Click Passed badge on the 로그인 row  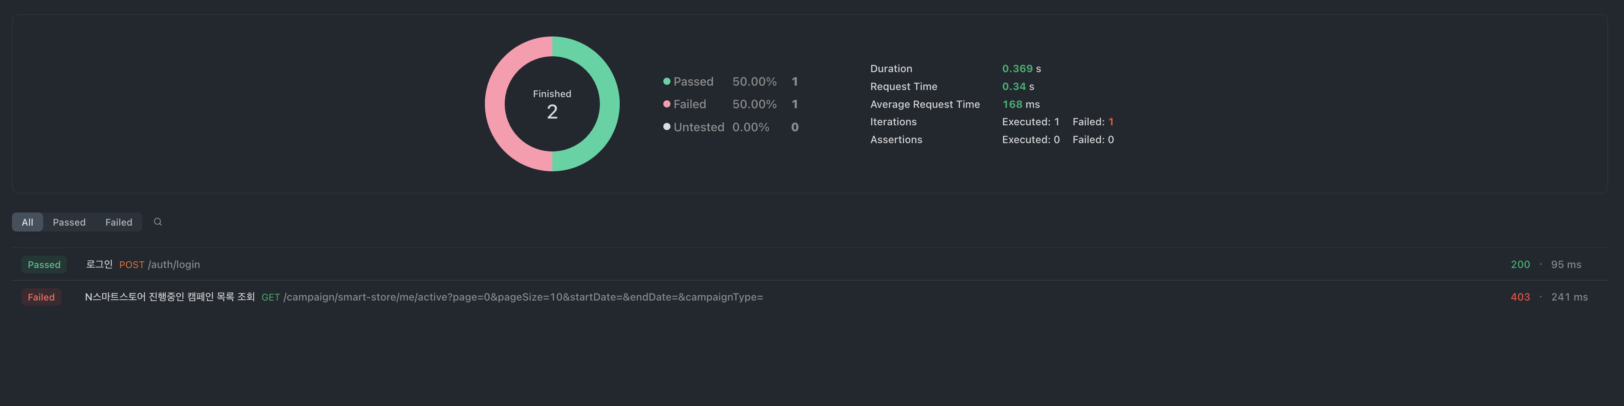[44, 265]
